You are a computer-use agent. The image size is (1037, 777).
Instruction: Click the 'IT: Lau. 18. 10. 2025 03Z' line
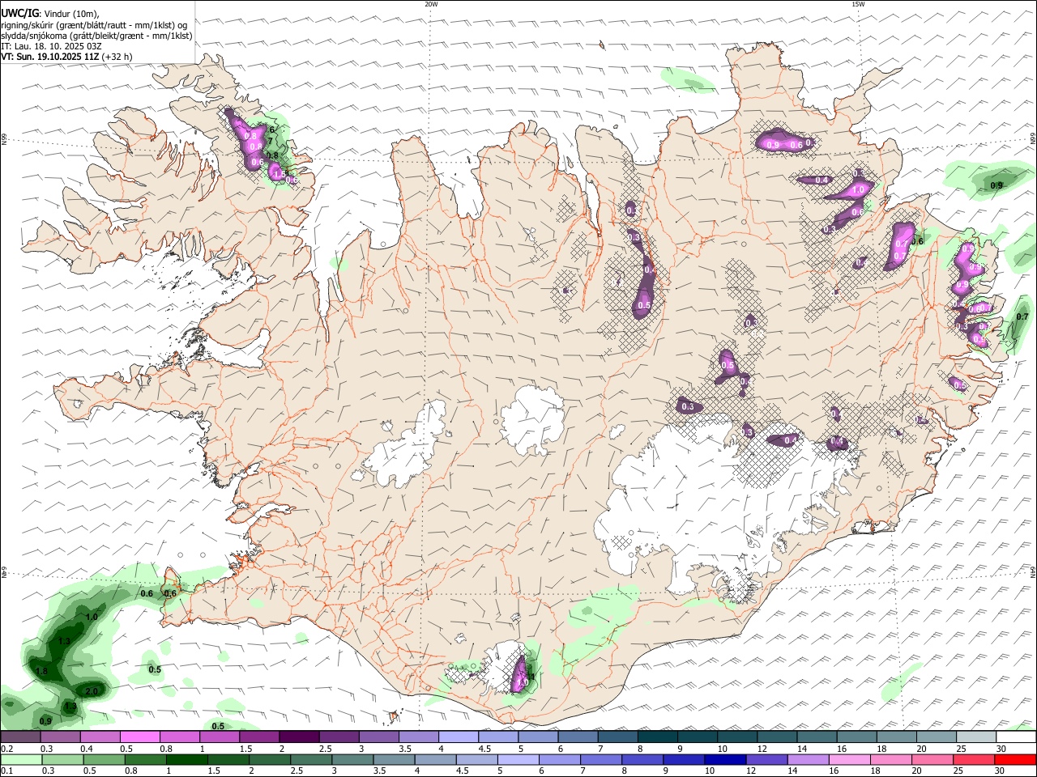tap(51, 46)
